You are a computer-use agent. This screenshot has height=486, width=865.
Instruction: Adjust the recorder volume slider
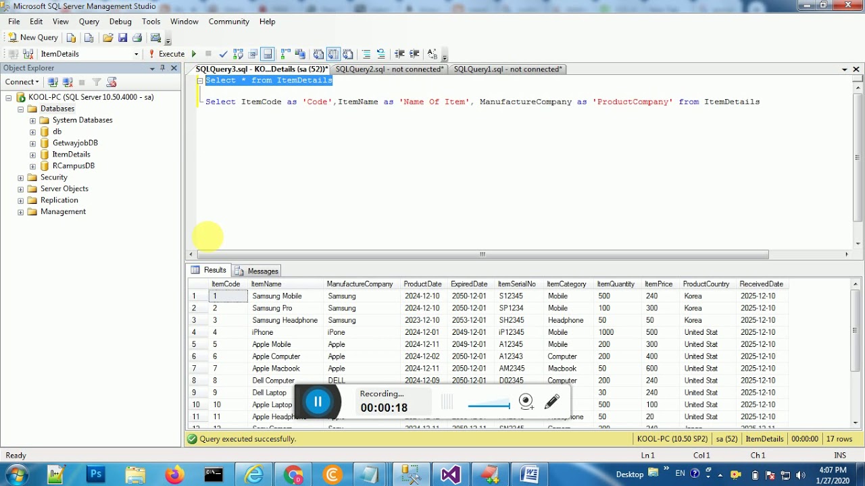489,405
